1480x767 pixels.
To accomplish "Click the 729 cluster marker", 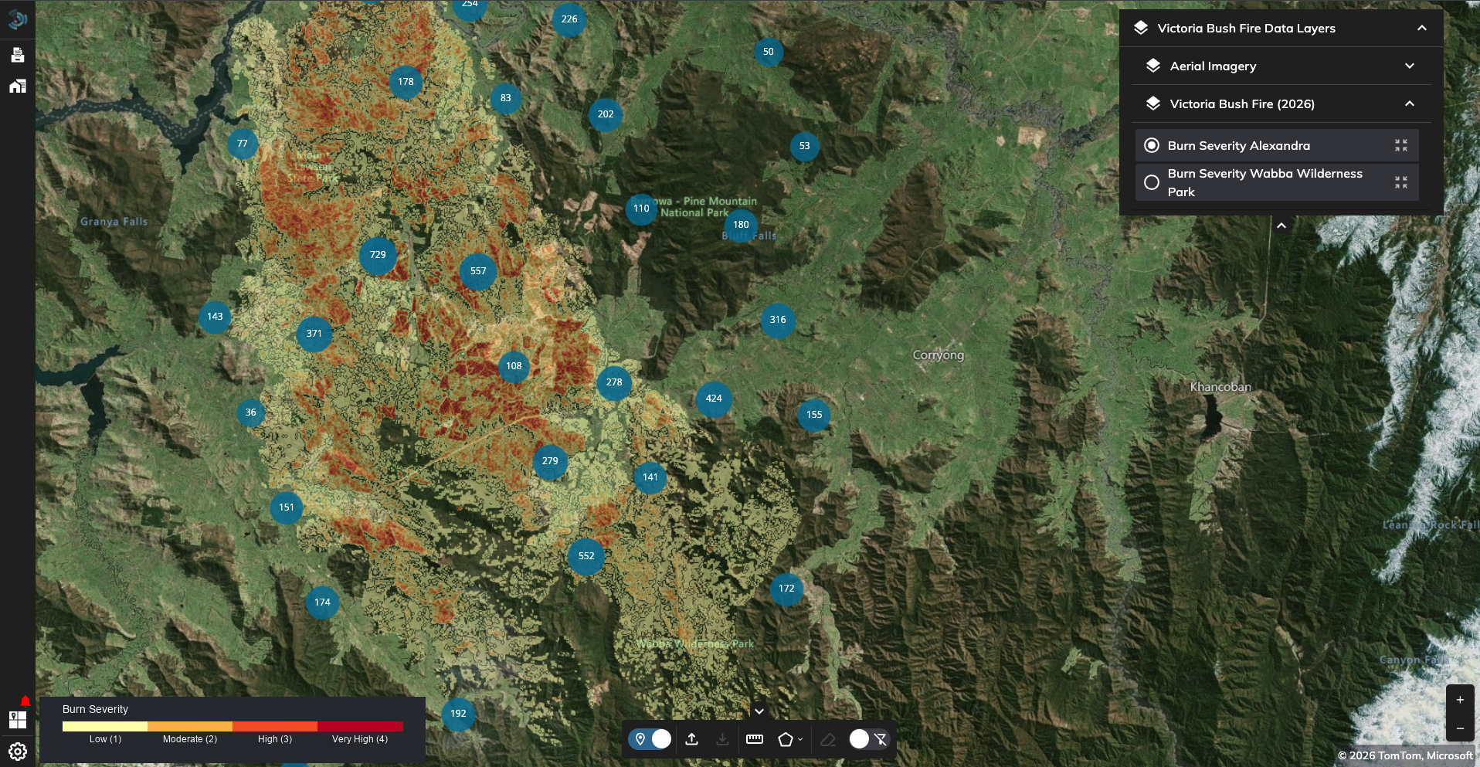I will (378, 255).
